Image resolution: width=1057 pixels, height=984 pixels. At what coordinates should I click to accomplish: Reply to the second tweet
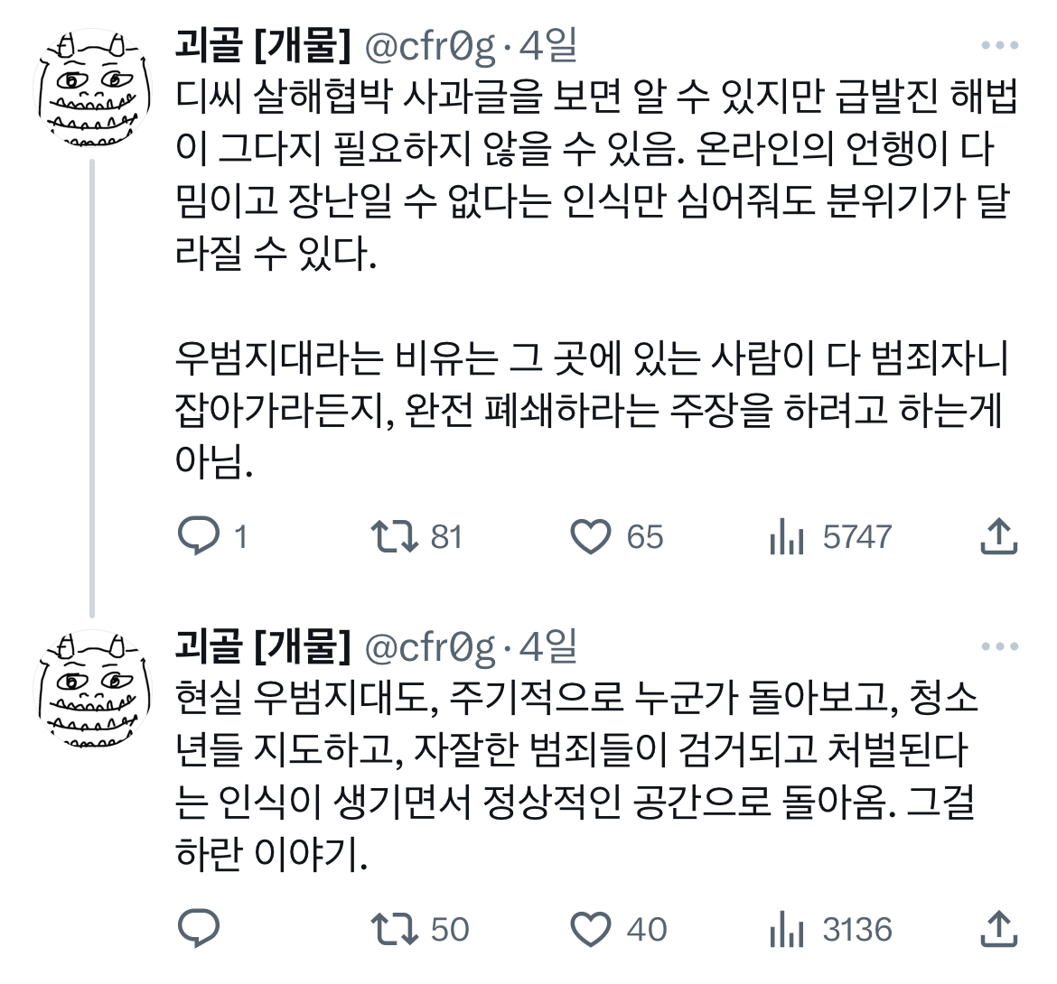[x=199, y=928]
